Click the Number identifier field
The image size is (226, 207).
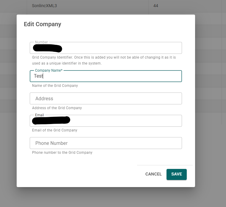[x=106, y=48]
